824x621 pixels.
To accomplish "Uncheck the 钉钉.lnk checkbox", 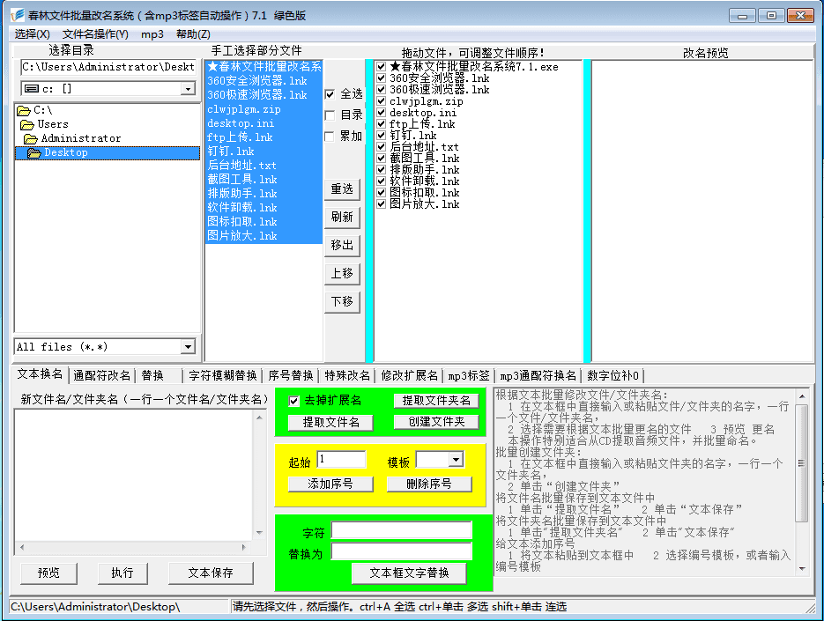I will point(382,135).
